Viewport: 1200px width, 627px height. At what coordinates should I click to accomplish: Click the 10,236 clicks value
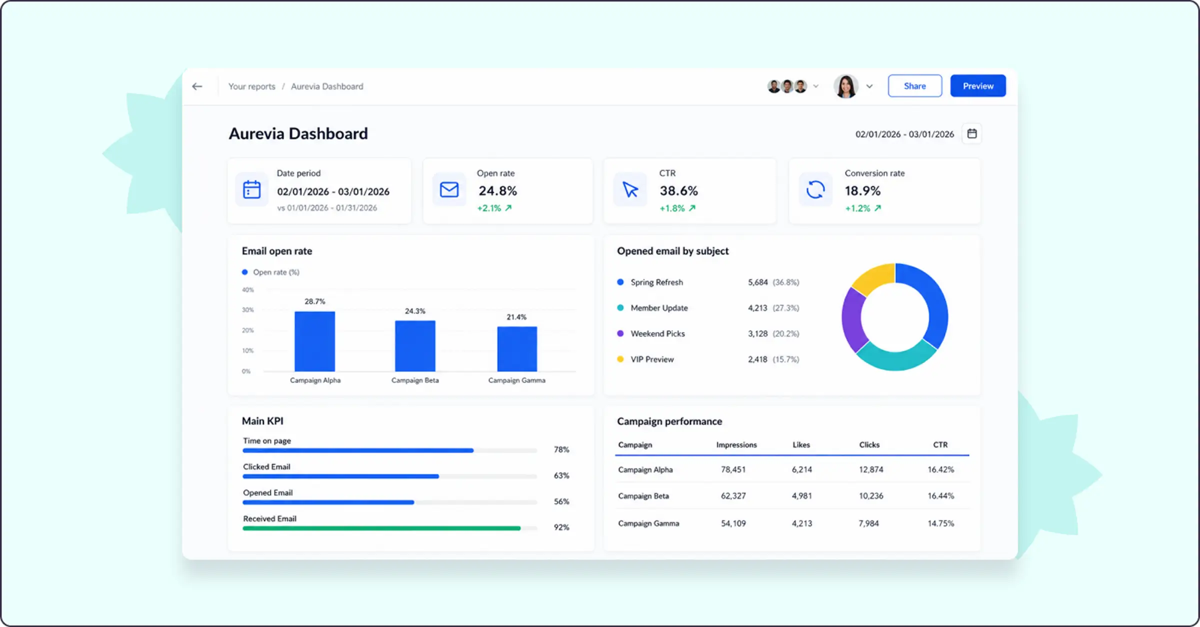871,496
